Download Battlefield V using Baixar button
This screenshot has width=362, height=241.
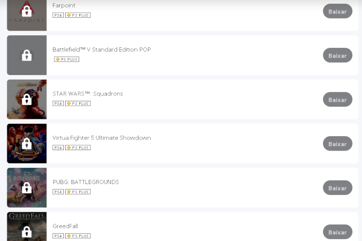coord(338,55)
